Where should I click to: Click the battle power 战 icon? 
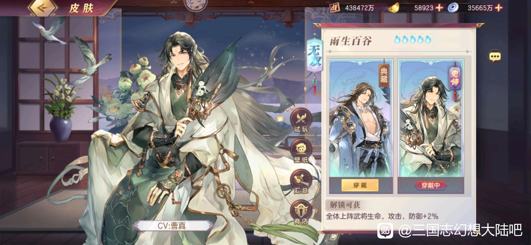click(335, 8)
